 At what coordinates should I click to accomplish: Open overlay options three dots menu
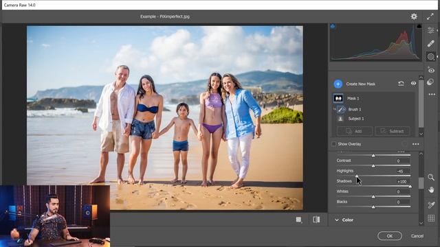pos(415,144)
